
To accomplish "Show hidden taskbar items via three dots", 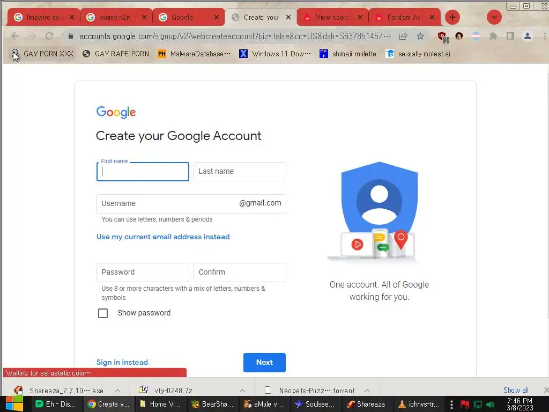I will point(451,404).
